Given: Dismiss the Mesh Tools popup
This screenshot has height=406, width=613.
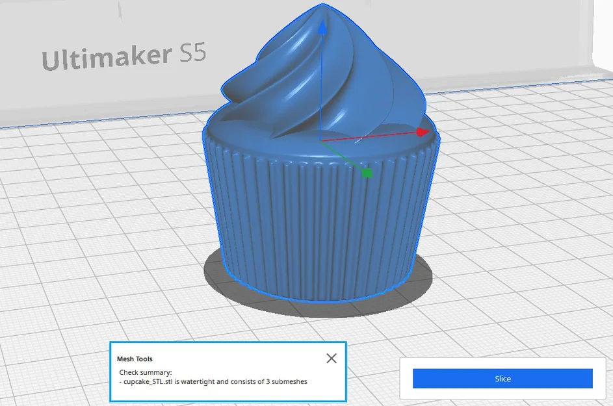Looking at the screenshot, I should pyautogui.click(x=332, y=358).
